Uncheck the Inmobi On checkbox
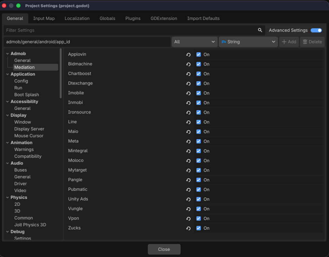 pos(199,103)
